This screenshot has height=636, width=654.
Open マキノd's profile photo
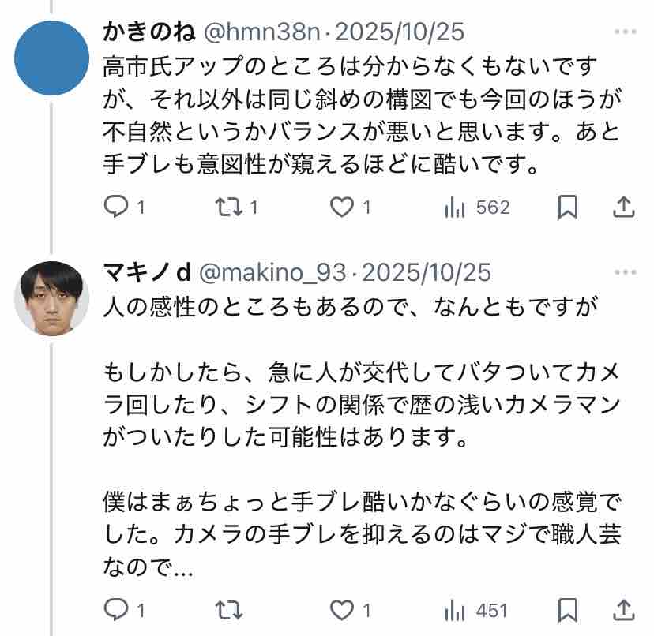pyautogui.click(x=51, y=297)
